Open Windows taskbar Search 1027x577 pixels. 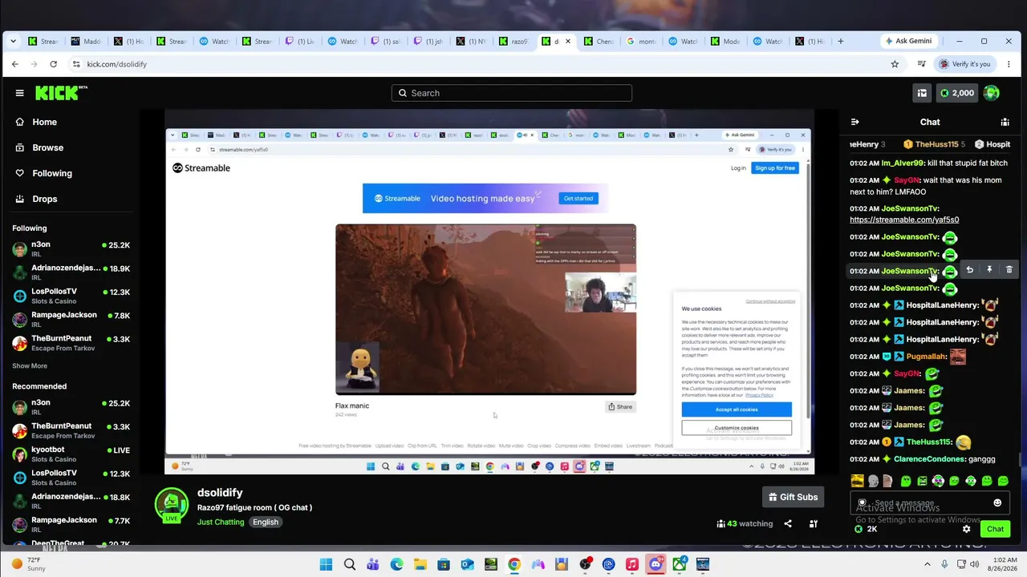(350, 564)
